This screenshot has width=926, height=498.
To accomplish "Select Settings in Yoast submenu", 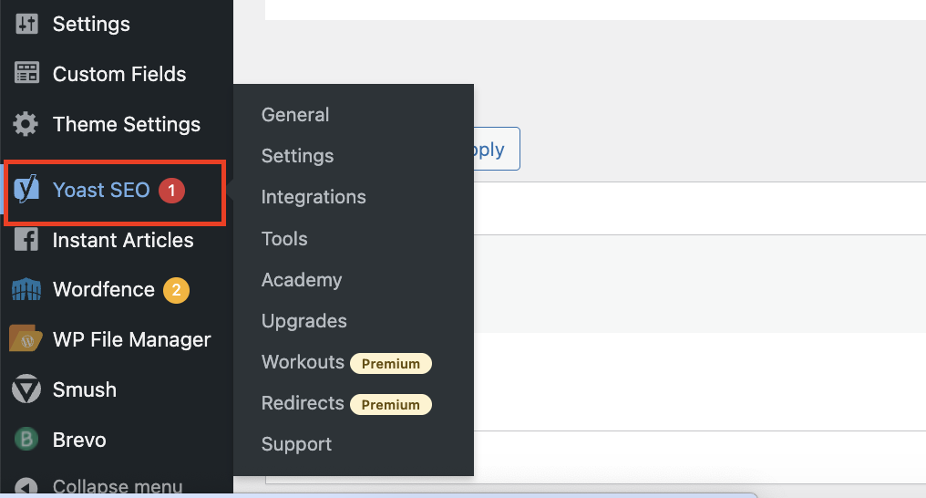I will (298, 156).
